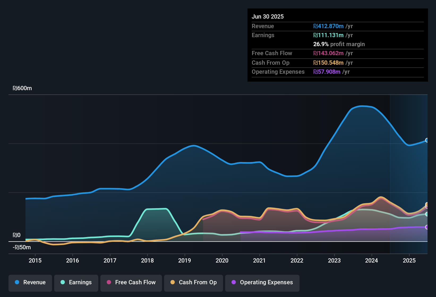This screenshot has width=436, height=297.
Task: Click the 2022 x-axis year label
Action: [x=297, y=260]
